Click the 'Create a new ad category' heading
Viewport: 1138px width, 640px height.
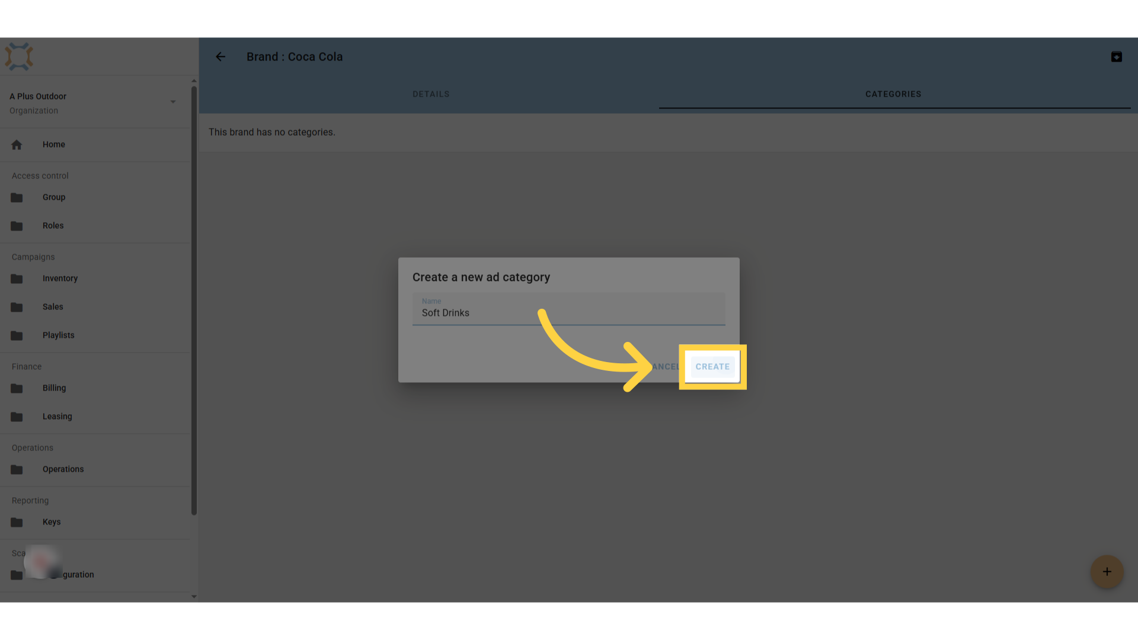point(481,277)
